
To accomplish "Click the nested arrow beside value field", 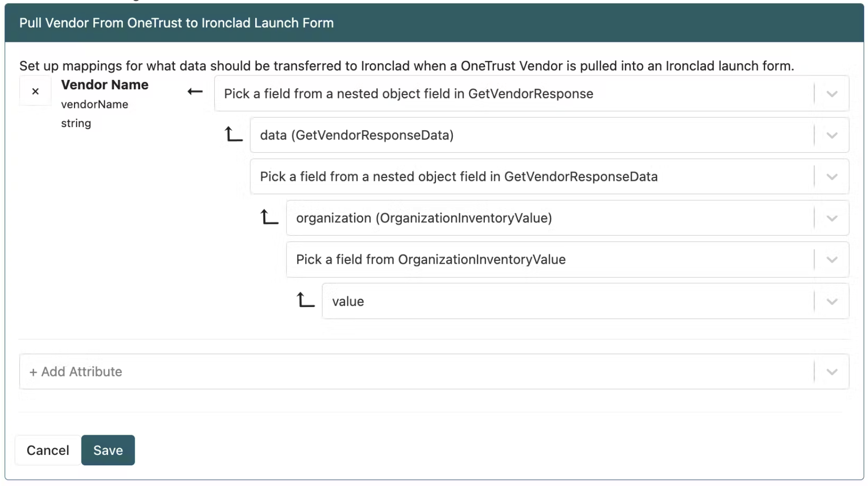I will pos(306,300).
